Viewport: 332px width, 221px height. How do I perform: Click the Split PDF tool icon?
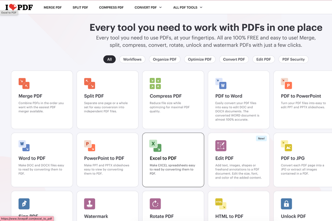point(89,84)
